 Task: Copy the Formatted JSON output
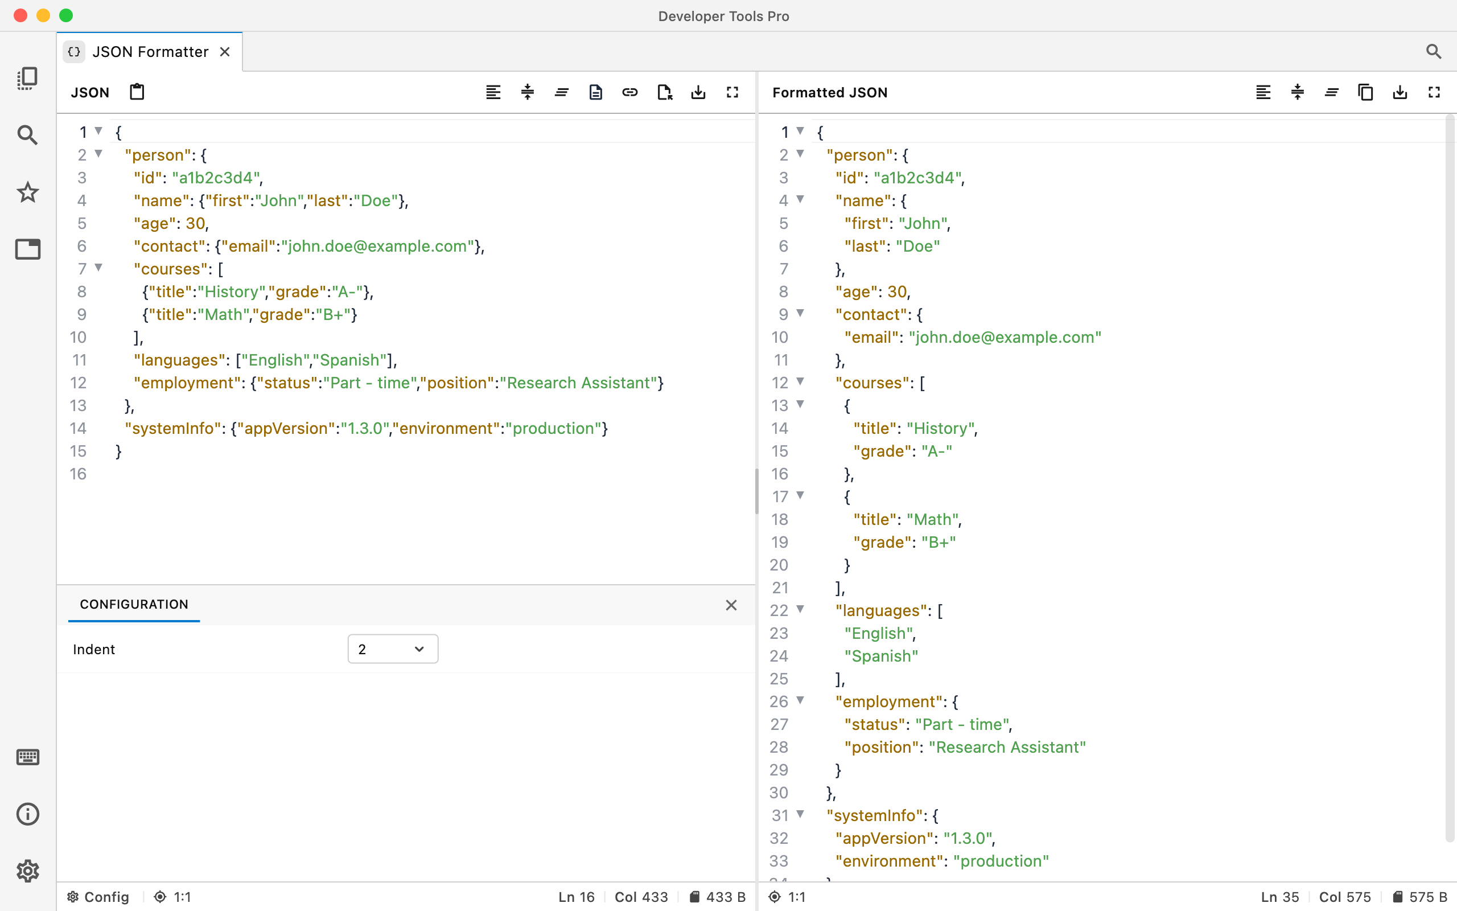tap(1365, 92)
